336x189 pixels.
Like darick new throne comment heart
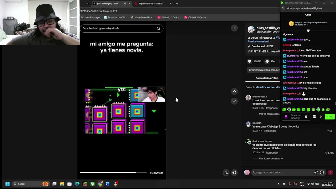[326, 153]
